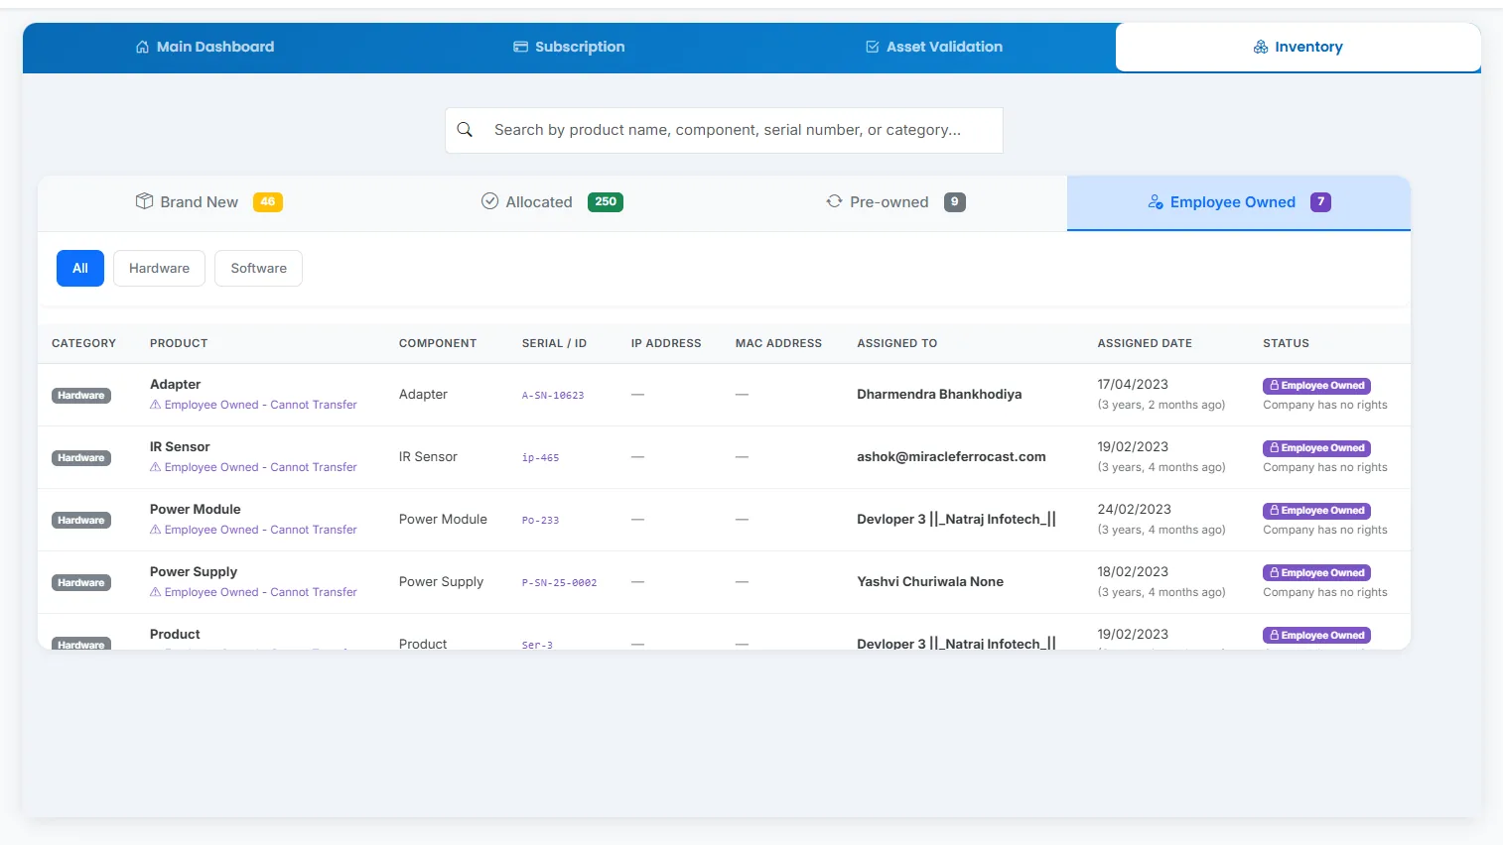This screenshot has width=1503, height=845.
Task: Click warning icon under Power Supply product
Action: (x=155, y=592)
